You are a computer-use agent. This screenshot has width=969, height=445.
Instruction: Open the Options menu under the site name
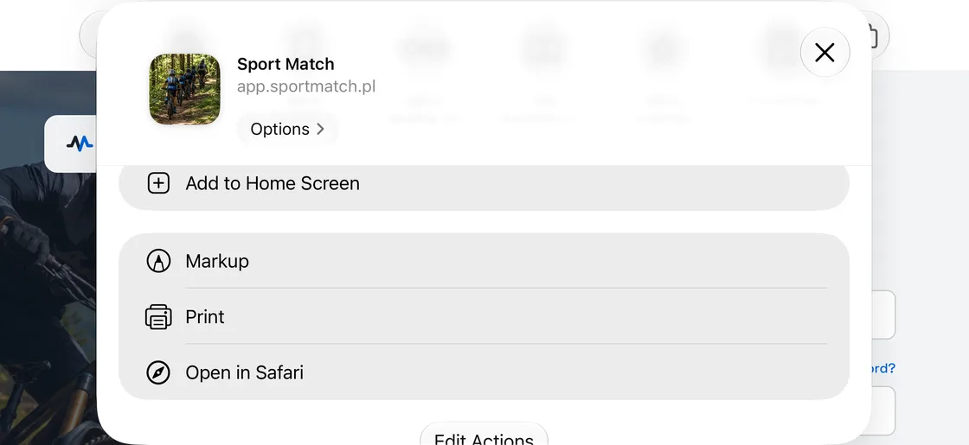pos(287,129)
